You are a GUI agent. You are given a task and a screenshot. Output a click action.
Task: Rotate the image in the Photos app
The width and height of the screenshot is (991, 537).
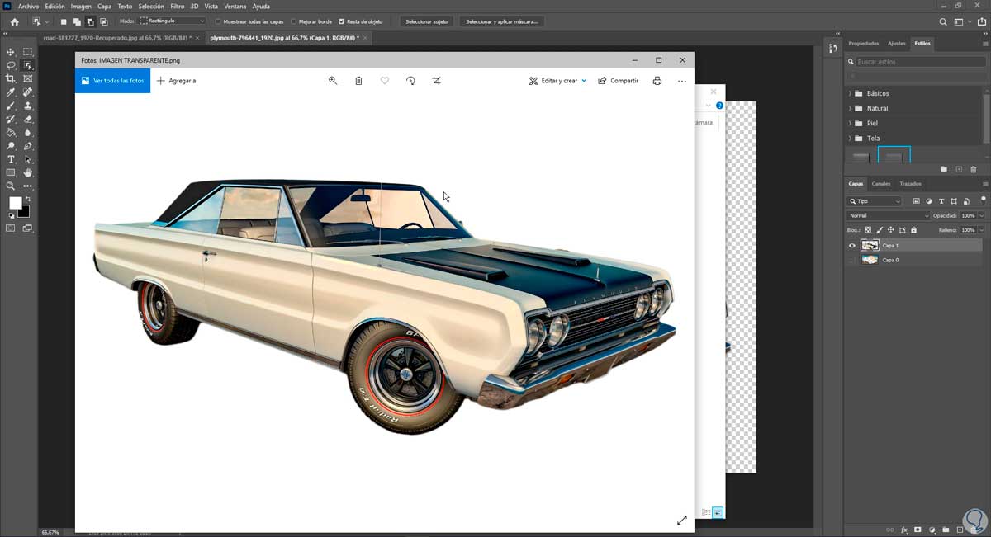(410, 81)
